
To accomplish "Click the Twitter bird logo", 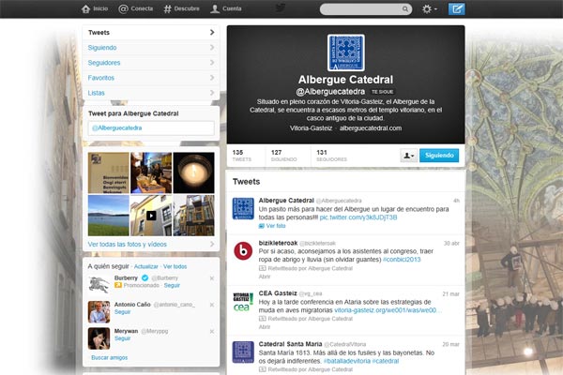I will 281,8.
